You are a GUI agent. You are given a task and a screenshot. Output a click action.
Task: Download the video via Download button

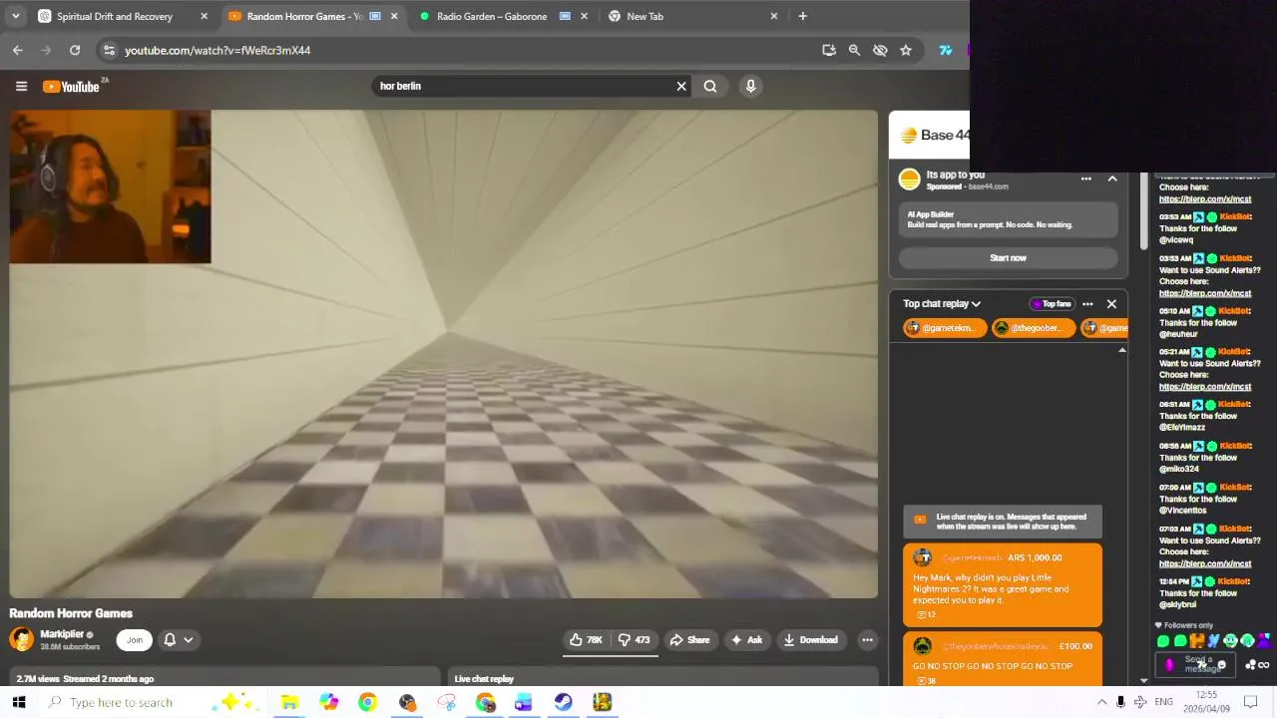(x=810, y=640)
